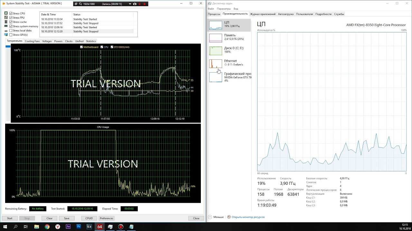
Task: Collapse Task Manager with the Меньше button
Action: click(216, 217)
